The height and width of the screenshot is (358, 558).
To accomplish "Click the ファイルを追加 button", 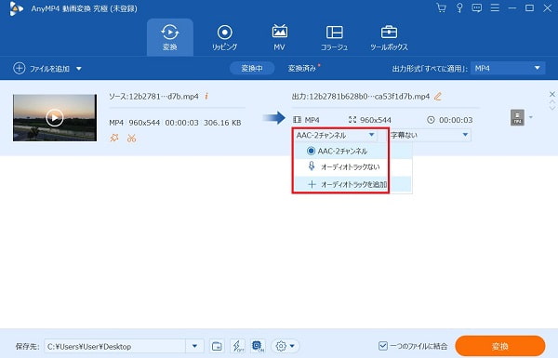I will (41, 68).
